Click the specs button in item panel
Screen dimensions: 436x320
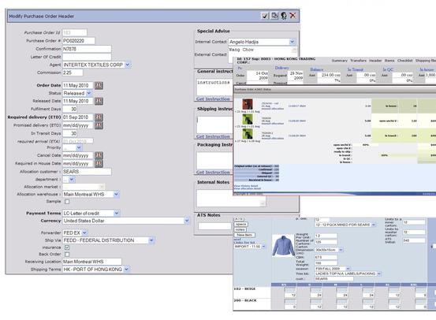240,224
